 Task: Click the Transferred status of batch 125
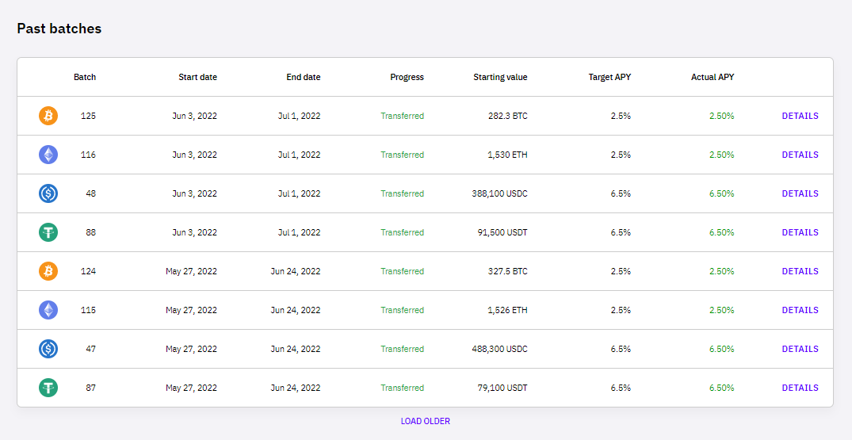pyautogui.click(x=402, y=116)
